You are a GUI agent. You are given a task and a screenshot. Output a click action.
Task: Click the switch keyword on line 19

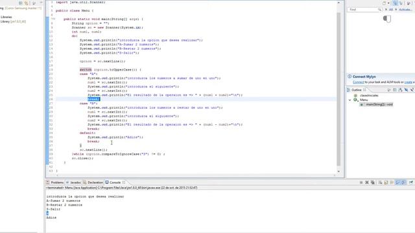pos(86,69)
